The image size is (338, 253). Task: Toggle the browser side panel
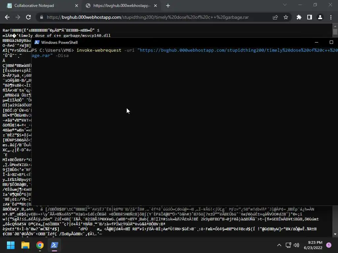point(310,17)
